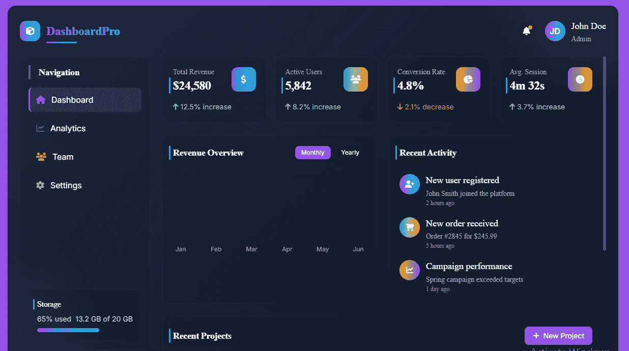Viewport: 629px width, 351px height.
Task: Click the 8.2% increase text
Action: [317, 107]
